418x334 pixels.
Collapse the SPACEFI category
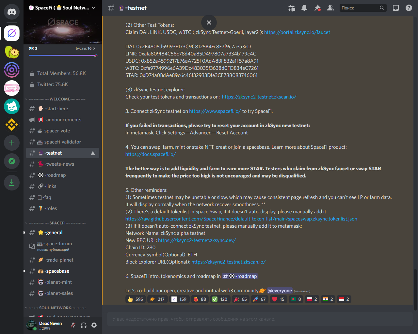point(56,223)
